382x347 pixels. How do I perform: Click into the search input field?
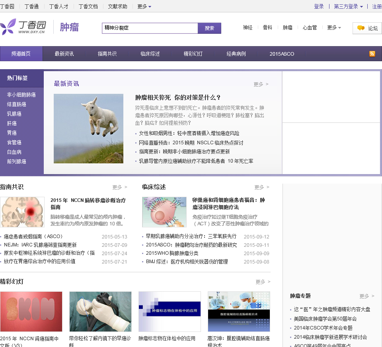click(150, 28)
